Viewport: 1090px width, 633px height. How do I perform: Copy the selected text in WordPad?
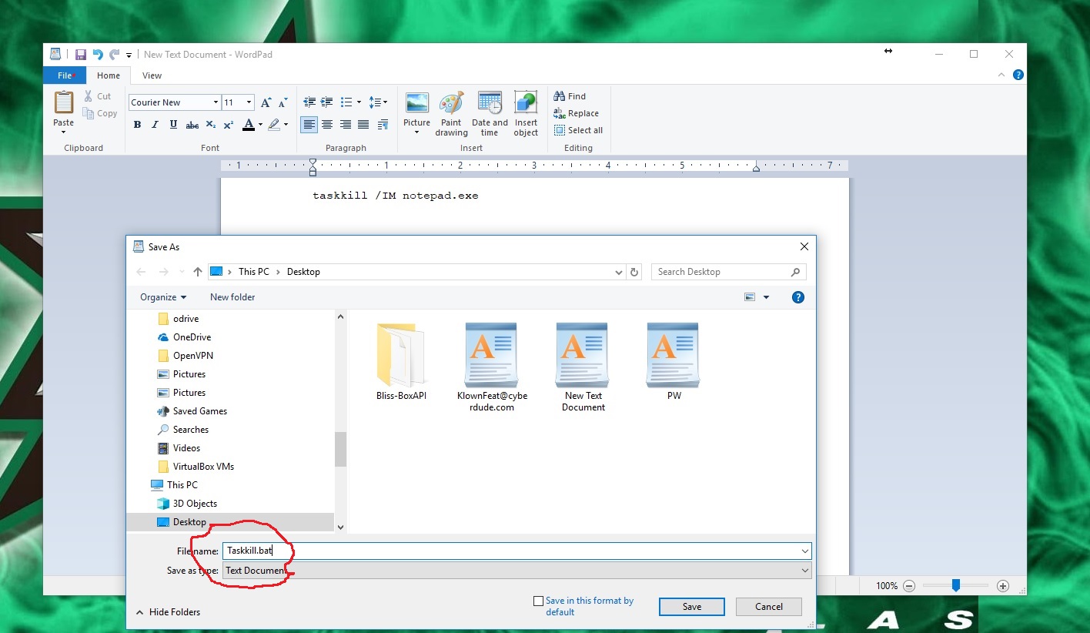coord(100,113)
